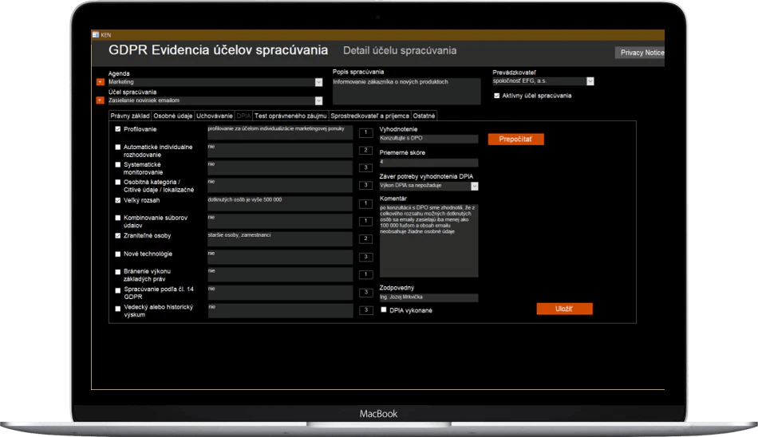The image size is (758, 437).
Task: Click into the Komentár text area
Action: coord(428,239)
